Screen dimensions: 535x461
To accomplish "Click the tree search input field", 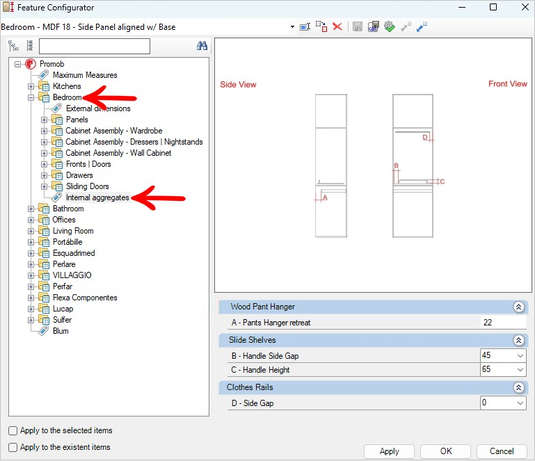I will [95, 46].
